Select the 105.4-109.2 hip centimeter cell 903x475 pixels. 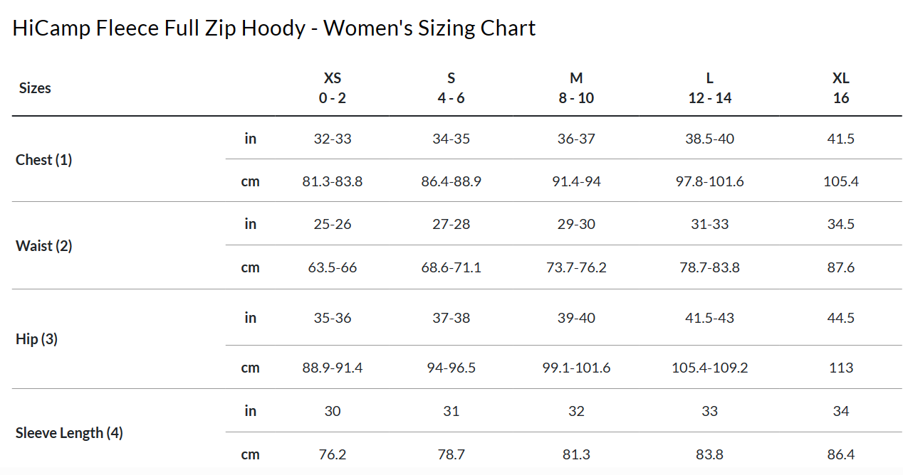[709, 368]
